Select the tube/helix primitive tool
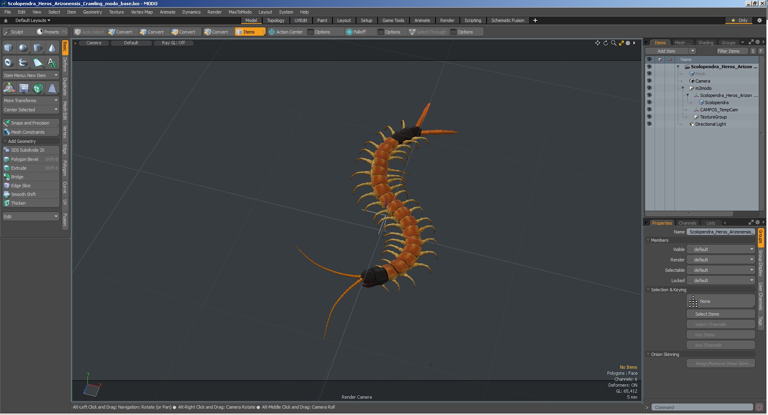768x415 pixels. coord(23,63)
